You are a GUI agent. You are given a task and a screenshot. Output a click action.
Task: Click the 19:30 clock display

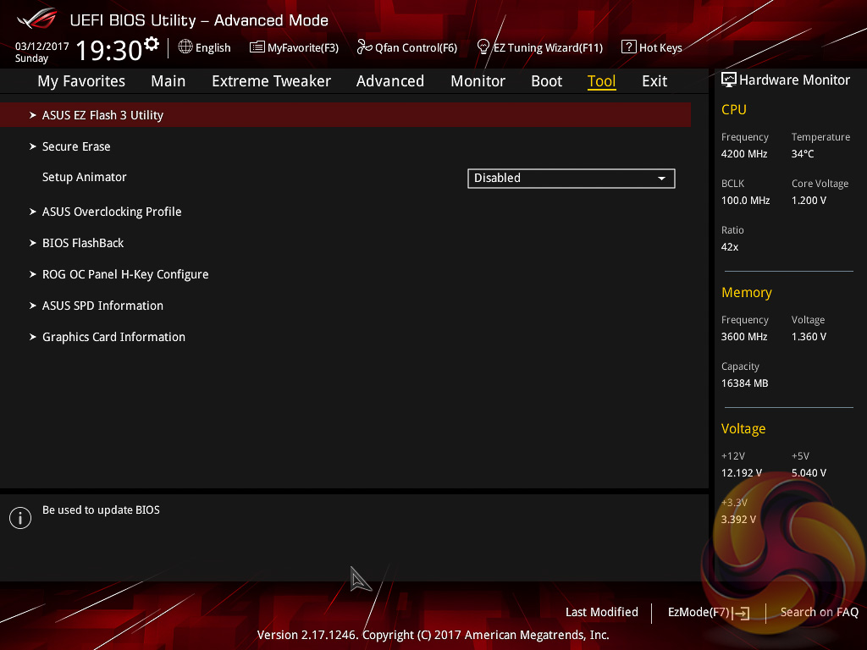coord(109,50)
